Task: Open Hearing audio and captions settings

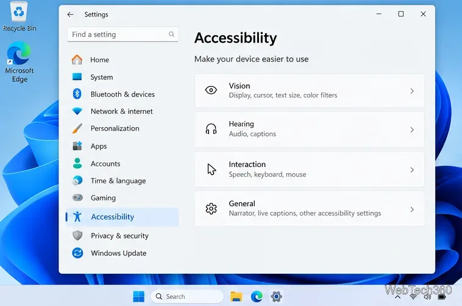Action: (310, 129)
